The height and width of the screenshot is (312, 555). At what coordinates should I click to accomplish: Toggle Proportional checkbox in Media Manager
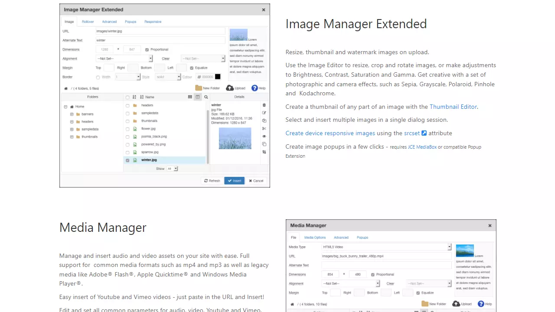point(373,274)
